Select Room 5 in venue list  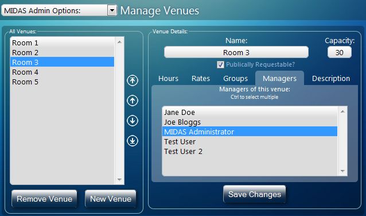pos(62,82)
